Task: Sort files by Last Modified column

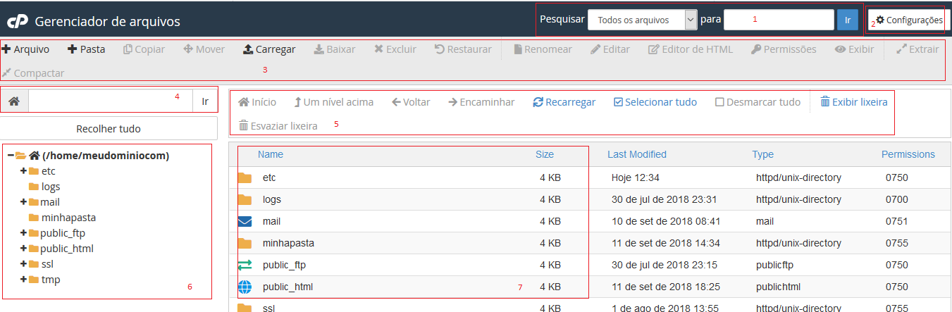Action: click(636, 154)
